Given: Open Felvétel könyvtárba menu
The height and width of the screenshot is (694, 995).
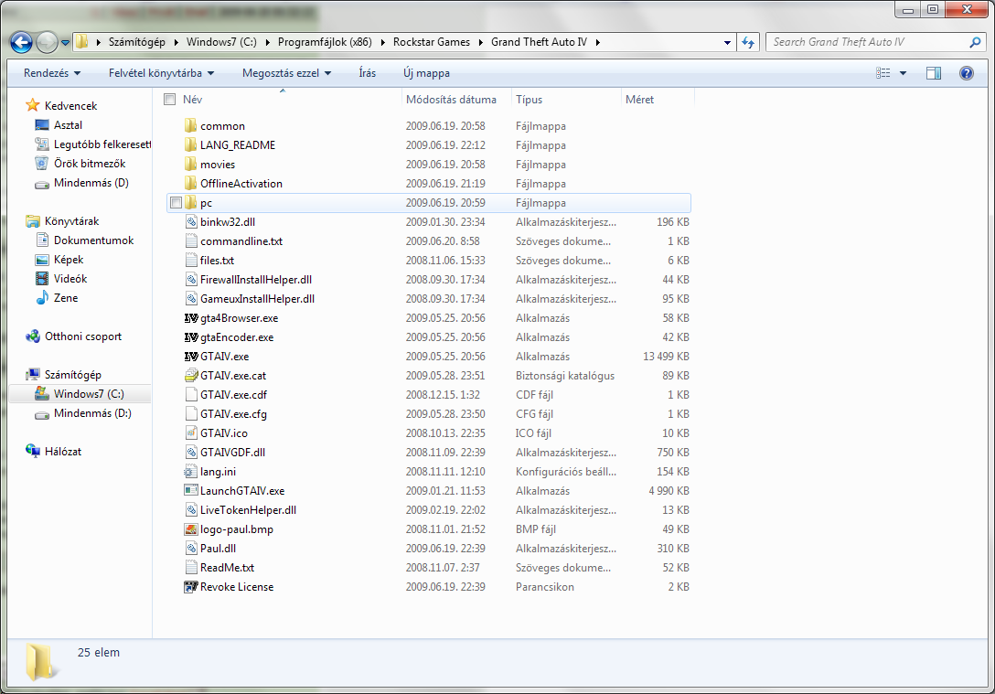Looking at the screenshot, I should (161, 73).
